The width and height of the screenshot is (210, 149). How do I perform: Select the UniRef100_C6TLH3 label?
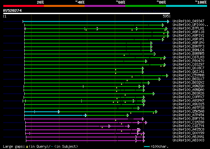188,57
